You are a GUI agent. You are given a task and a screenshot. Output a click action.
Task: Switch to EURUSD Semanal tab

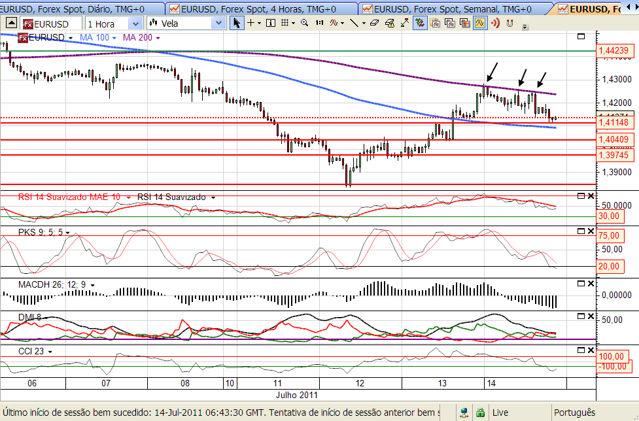[x=455, y=8]
